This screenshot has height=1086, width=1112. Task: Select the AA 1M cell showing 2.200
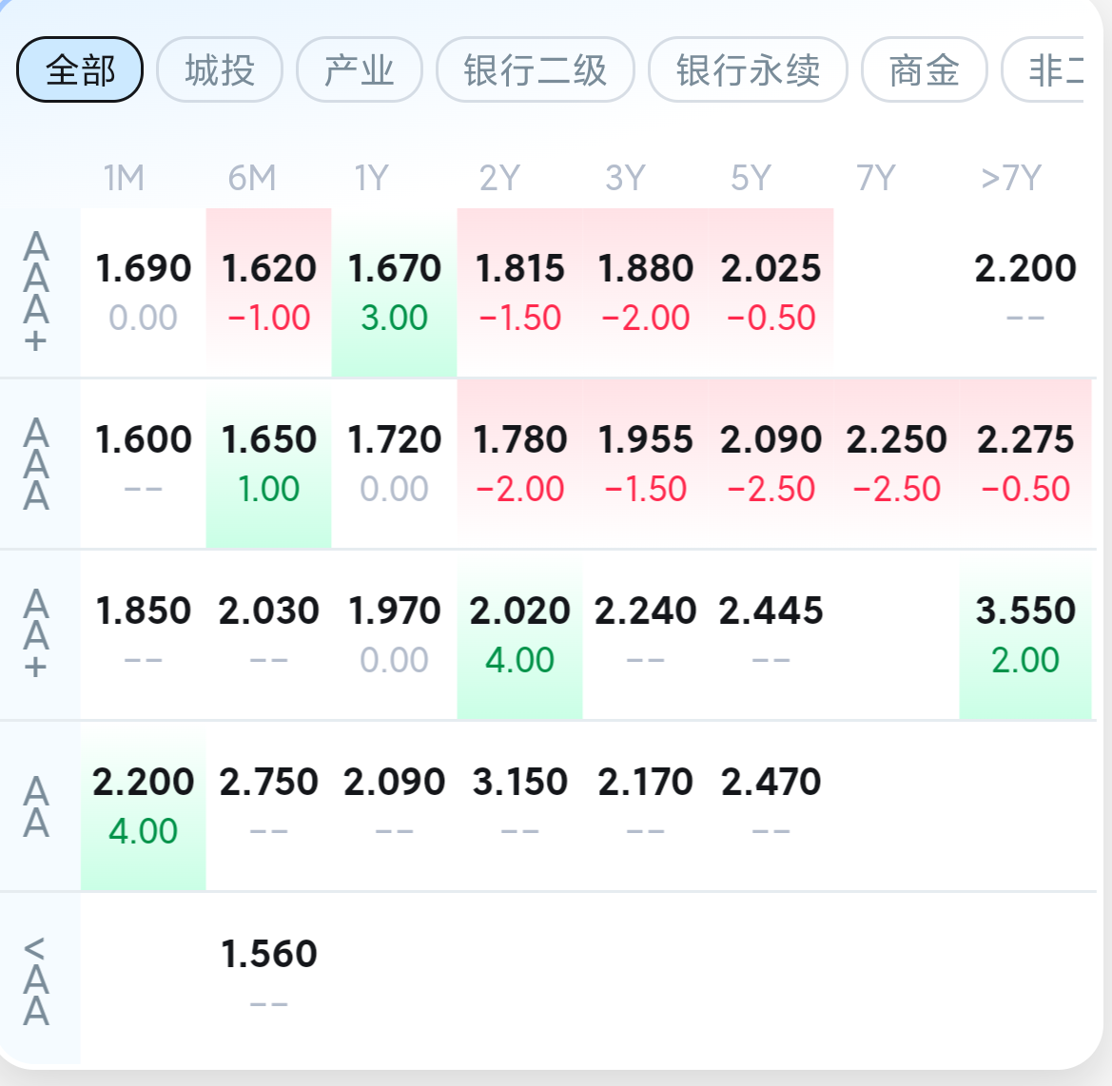click(144, 806)
